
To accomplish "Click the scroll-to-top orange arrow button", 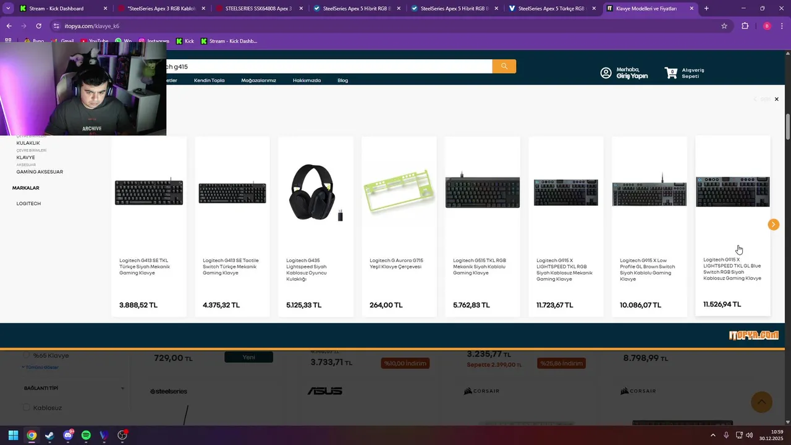I will pyautogui.click(x=761, y=402).
